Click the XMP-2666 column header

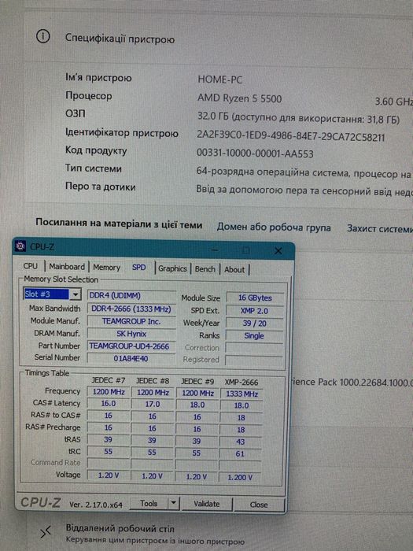[x=242, y=382]
